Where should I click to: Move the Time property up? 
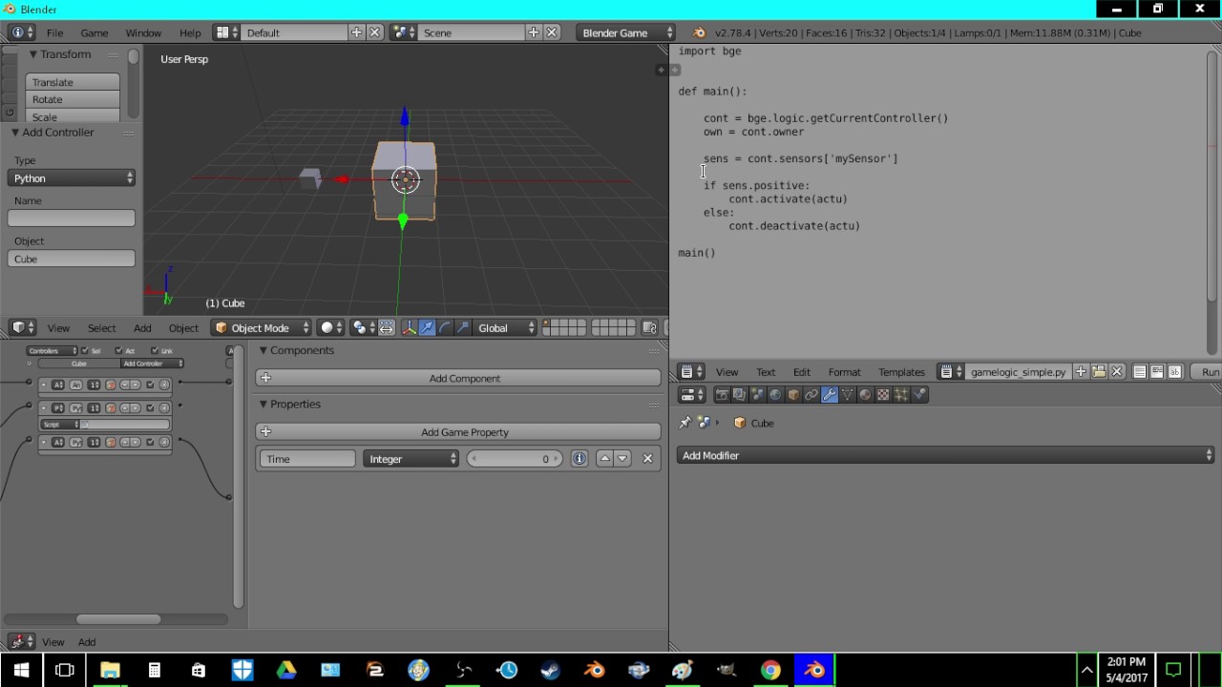point(604,459)
